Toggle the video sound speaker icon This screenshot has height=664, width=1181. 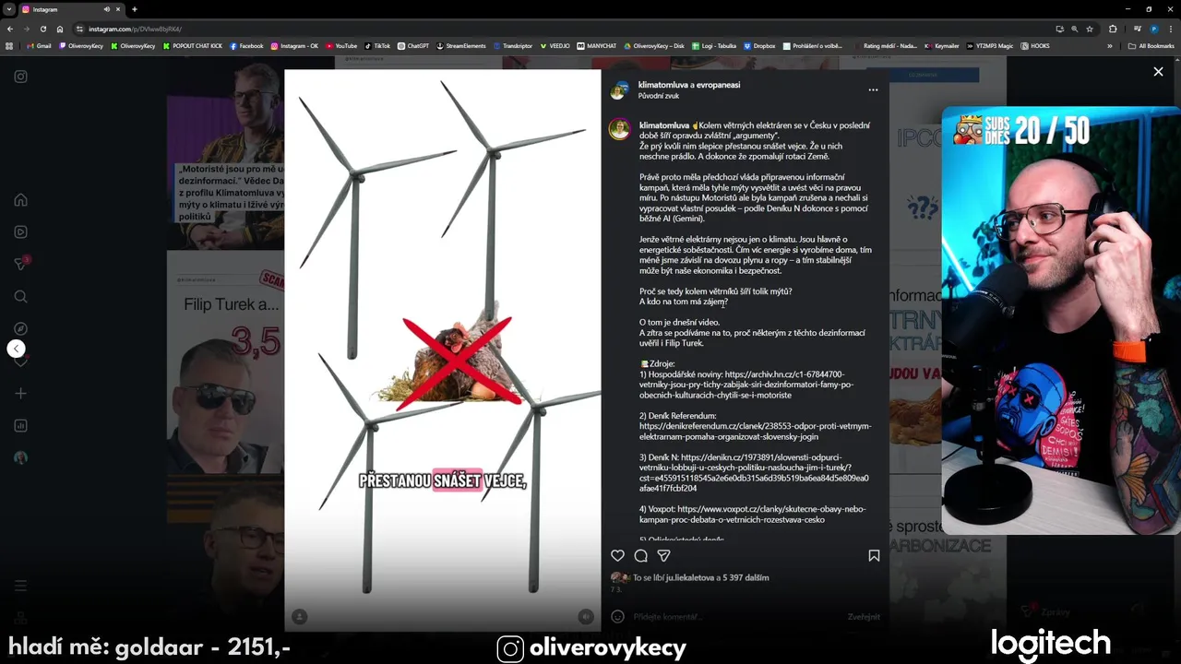[x=585, y=616]
